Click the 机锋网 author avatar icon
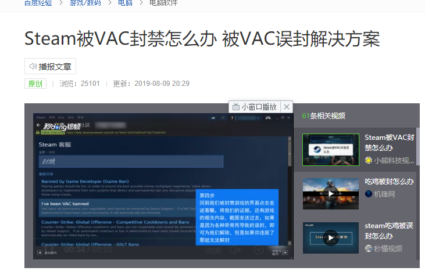 pos(369,194)
